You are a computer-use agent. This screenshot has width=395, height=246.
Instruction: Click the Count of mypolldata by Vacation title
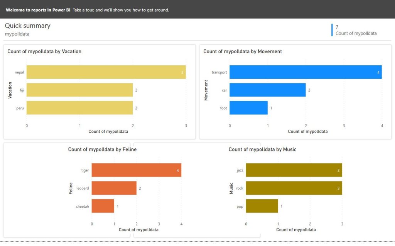[44, 51]
